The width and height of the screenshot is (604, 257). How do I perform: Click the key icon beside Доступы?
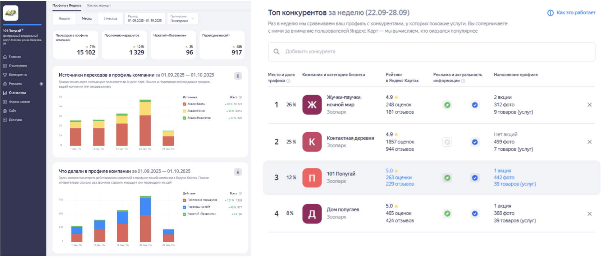(5, 120)
